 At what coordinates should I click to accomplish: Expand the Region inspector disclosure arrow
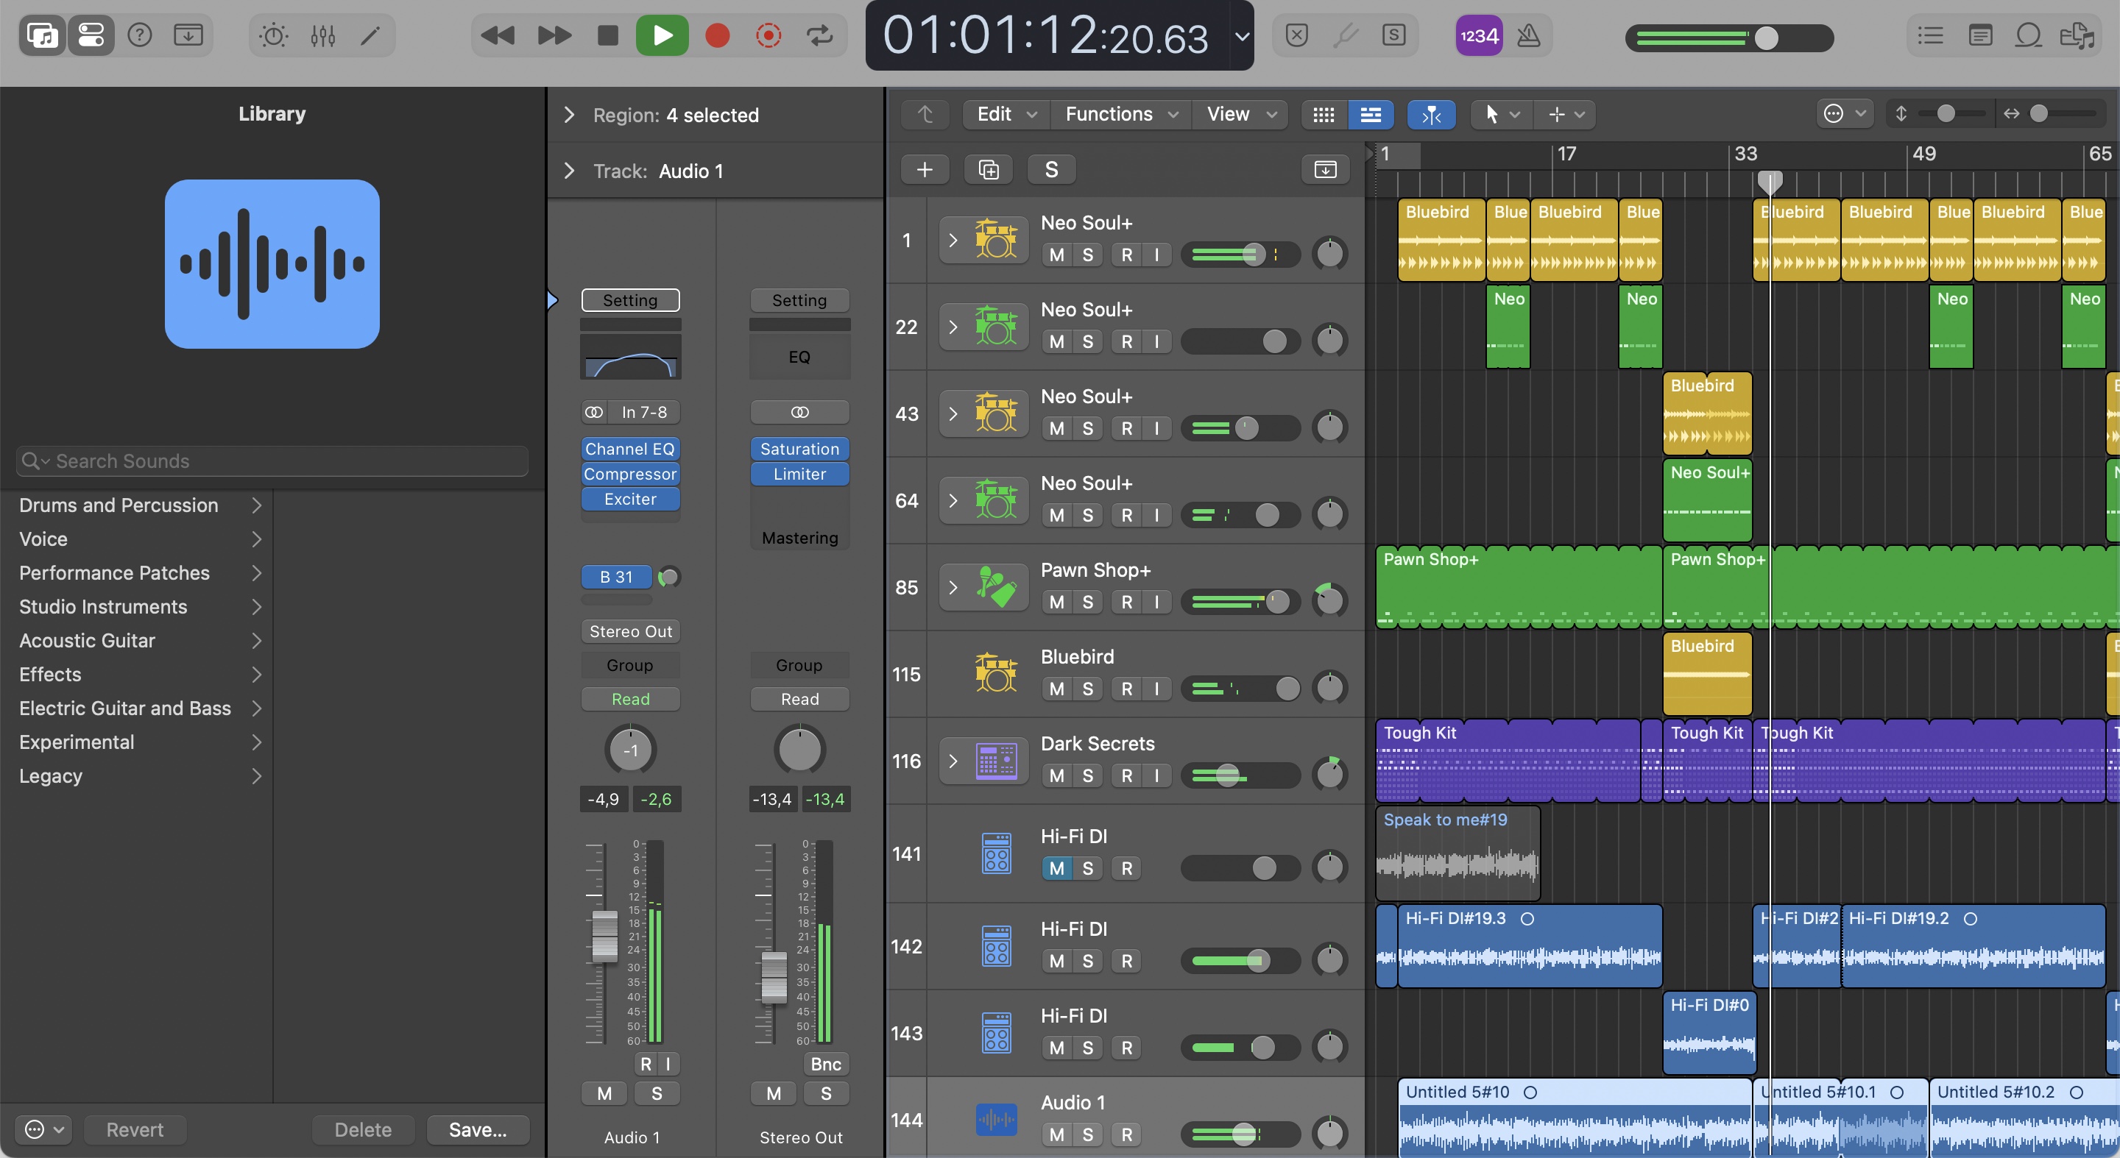(569, 116)
